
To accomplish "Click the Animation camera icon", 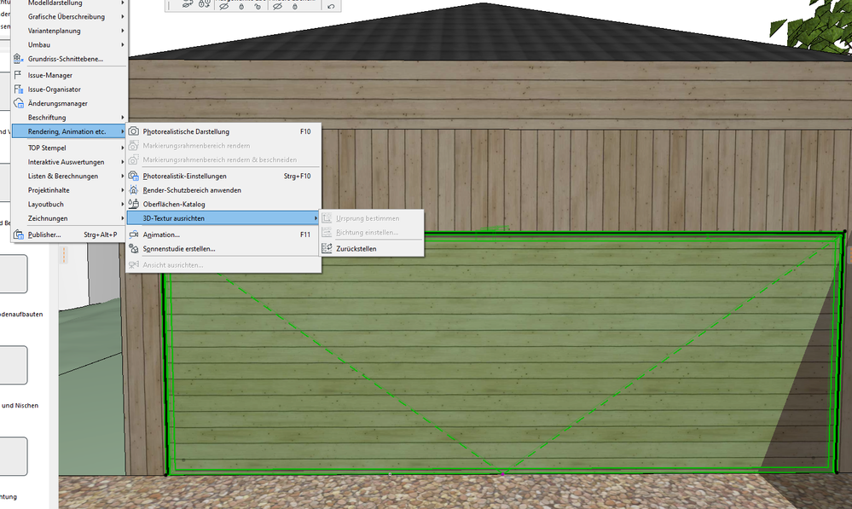I will (134, 234).
